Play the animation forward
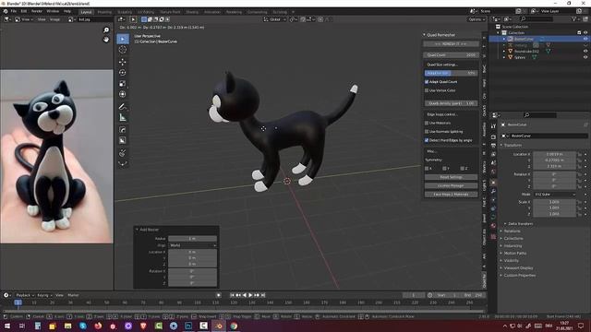Screen dimensions: 591x332 coord(250,295)
